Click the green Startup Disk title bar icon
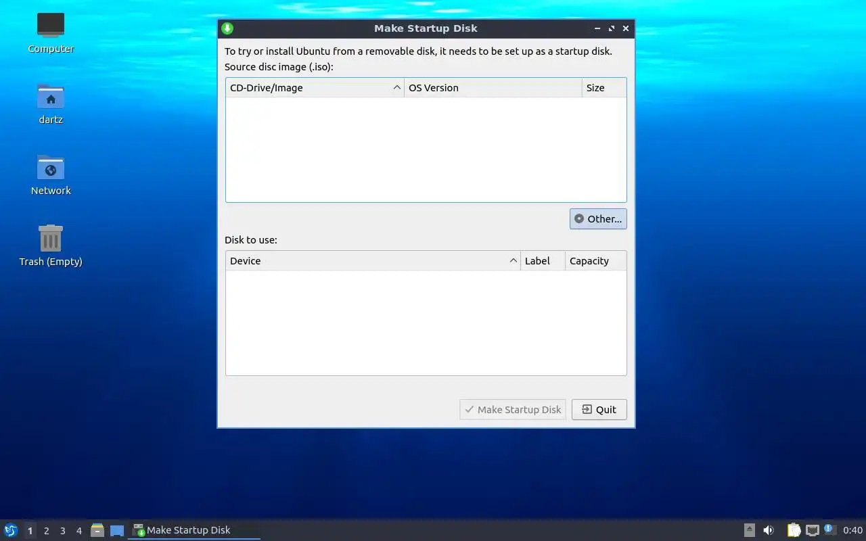This screenshot has height=541, width=866. point(227,28)
